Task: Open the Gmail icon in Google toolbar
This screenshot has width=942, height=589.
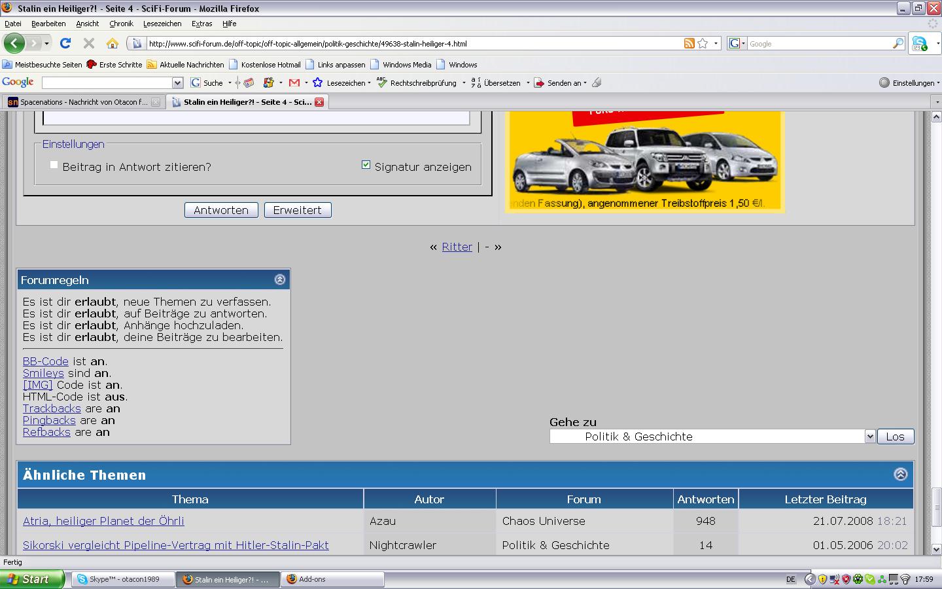Action: (x=294, y=83)
